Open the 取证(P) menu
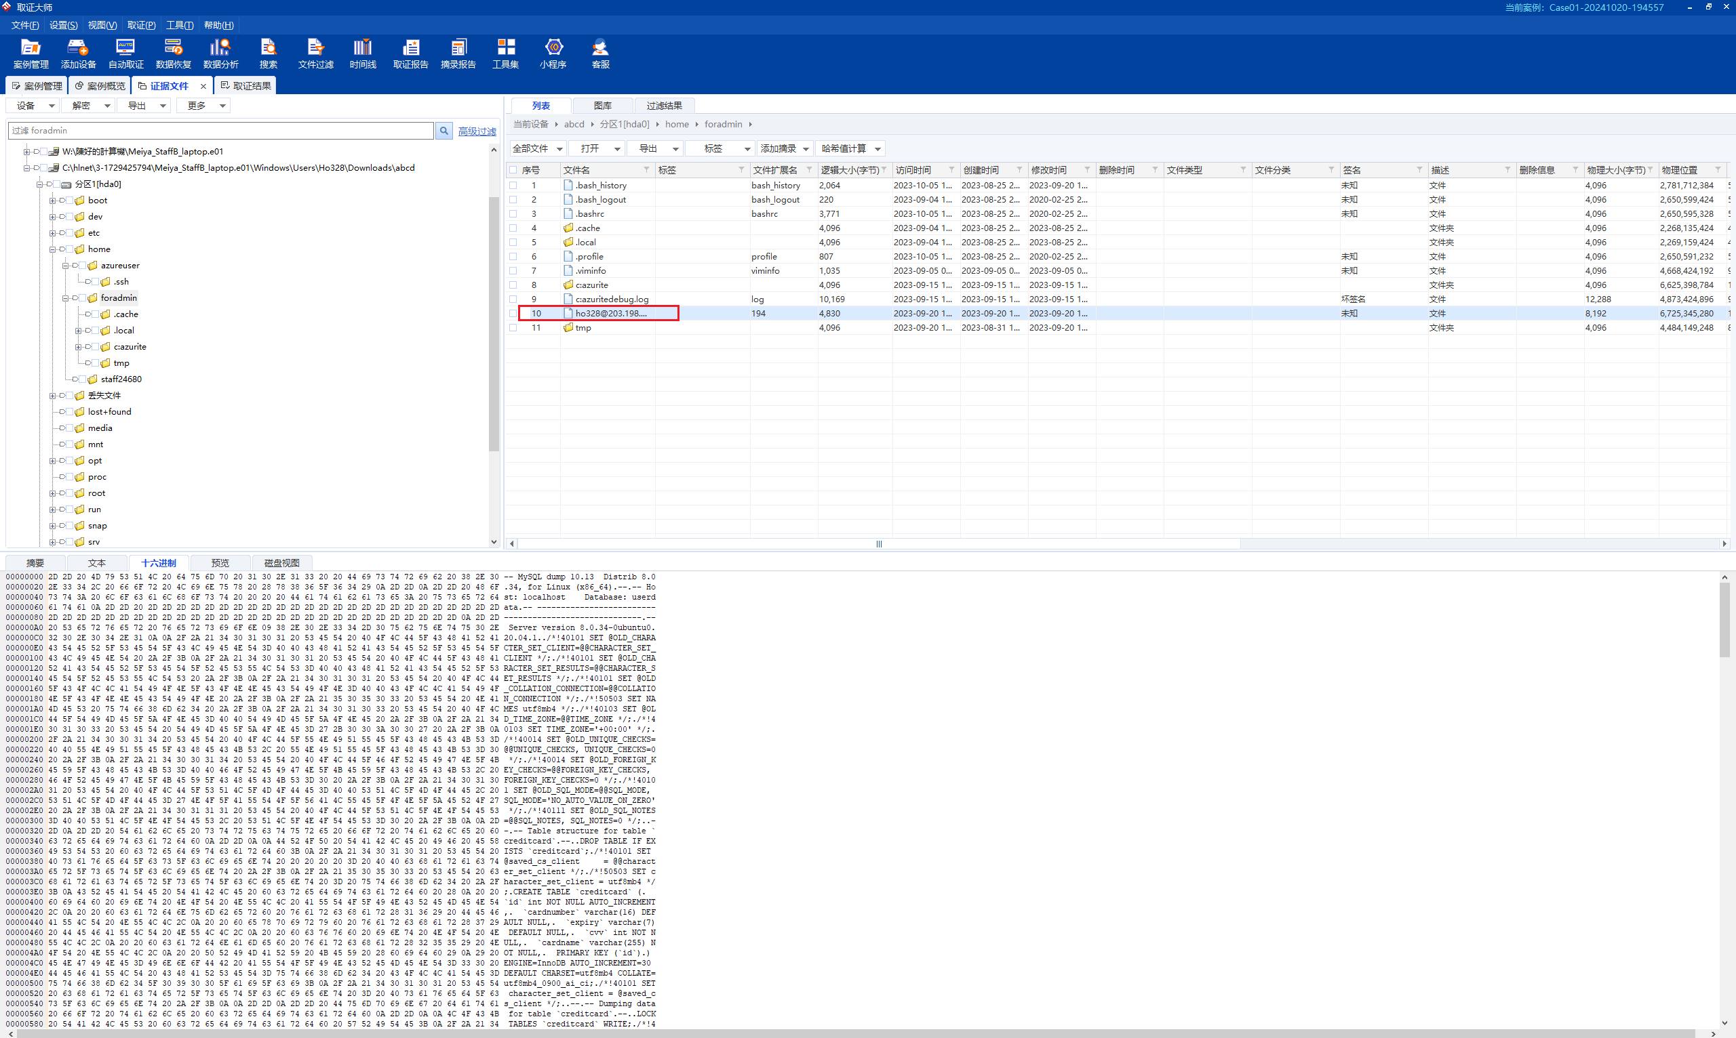Screen dimensions: 1736x1038 (142, 25)
